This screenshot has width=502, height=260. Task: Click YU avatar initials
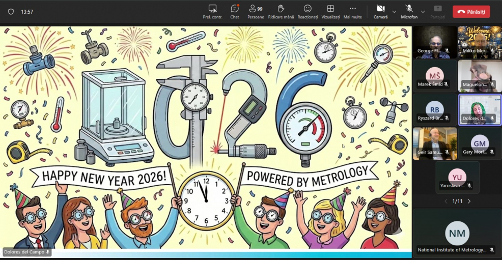pyautogui.click(x=457, y=177)
